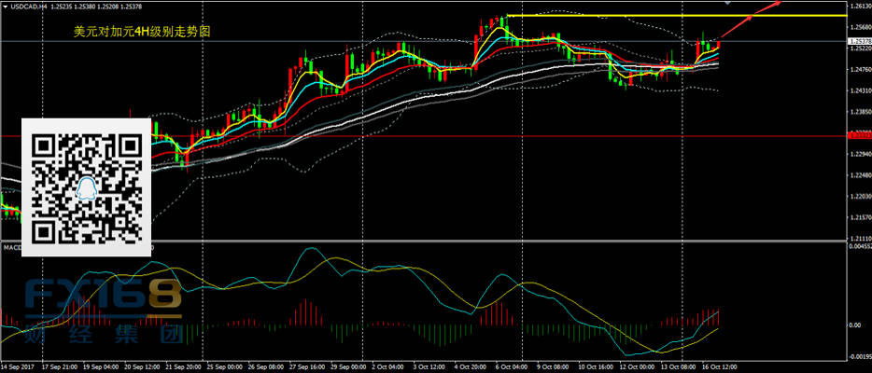Click the 25 Sep 00:00 time label
This screenshot has height=373, width=872.
coord(224,367)
